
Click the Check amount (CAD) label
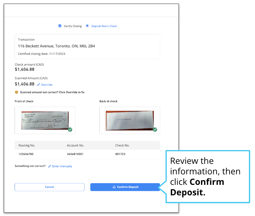point(29,65)
